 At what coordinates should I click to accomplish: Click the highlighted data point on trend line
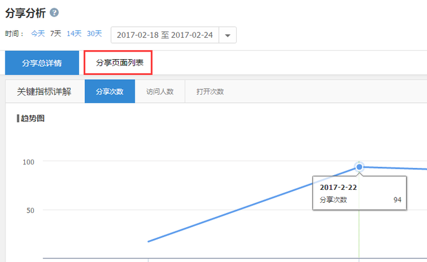(x=359, y=167)
